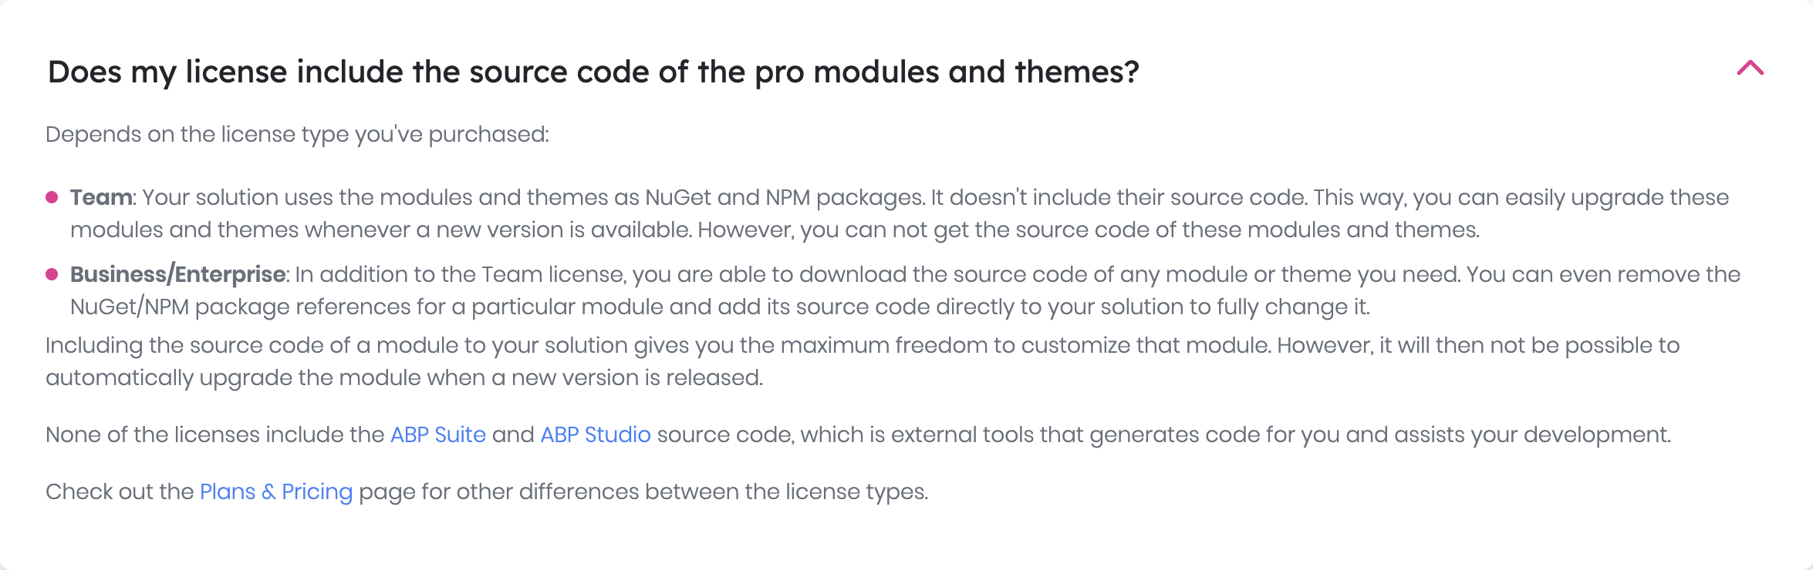Click the bold "Business/Enterprise" license label
Screen dimensions: 1813x570
[x=178, y=274]
